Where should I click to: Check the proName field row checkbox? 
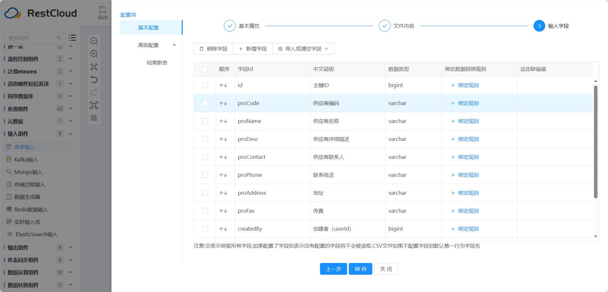point(205,121)
